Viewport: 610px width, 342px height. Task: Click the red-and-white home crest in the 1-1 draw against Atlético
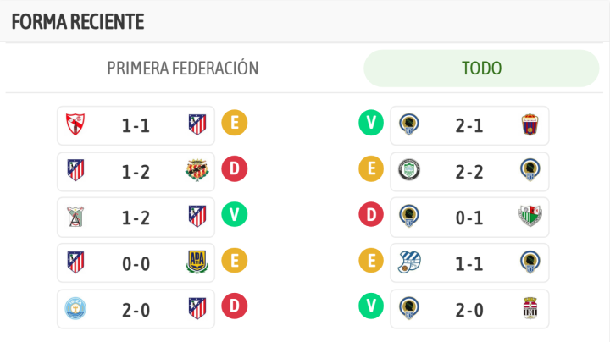[x=75, y=125]
